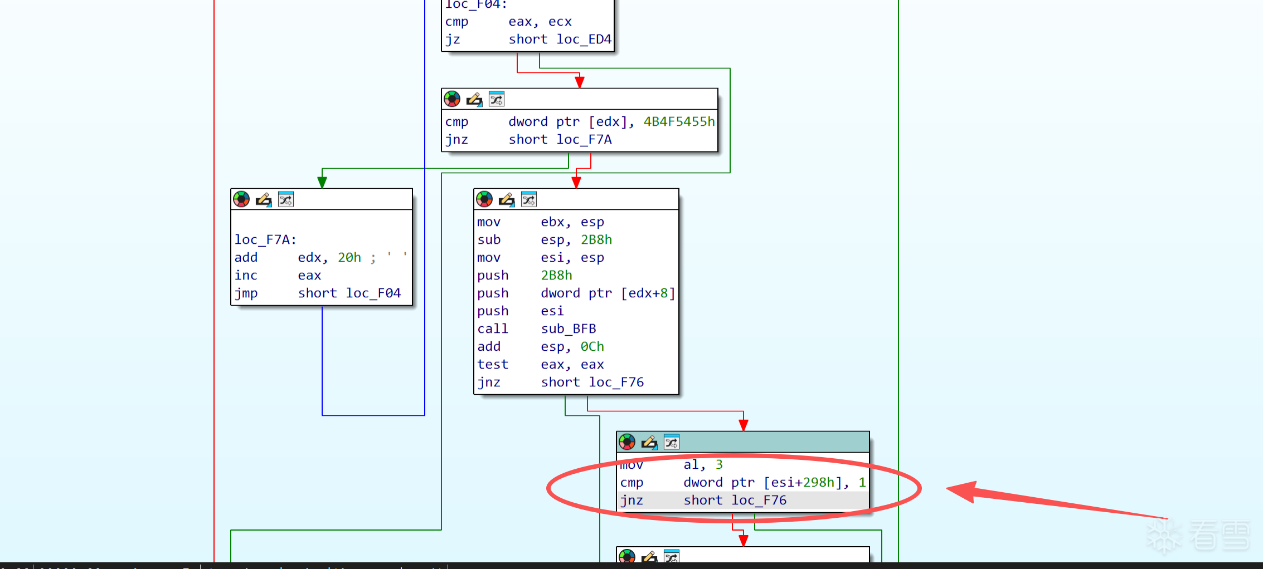Screen dimensions: 1263x569
Task: Click the edit pencil icon on loc_F7A node
Action: tap(264, 199)
